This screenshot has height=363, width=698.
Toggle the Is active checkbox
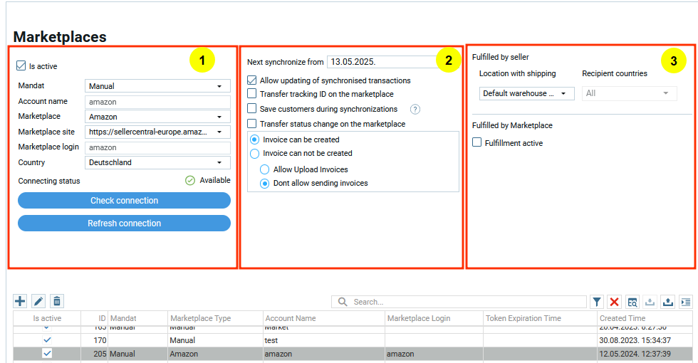click(x=21, y=66)
